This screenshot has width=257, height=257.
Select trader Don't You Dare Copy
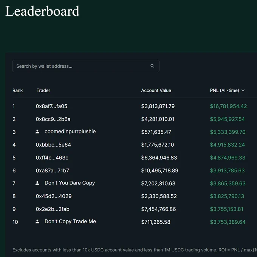coord(70,183)
